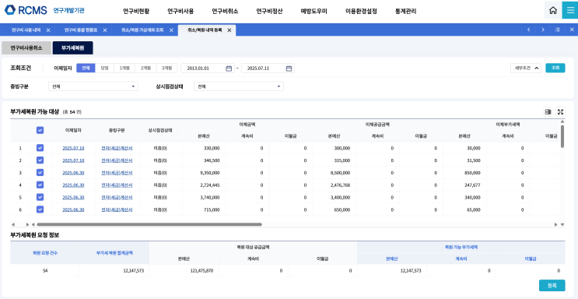Switch to 연구비 총괄 현황표 tab

(80, 30)
